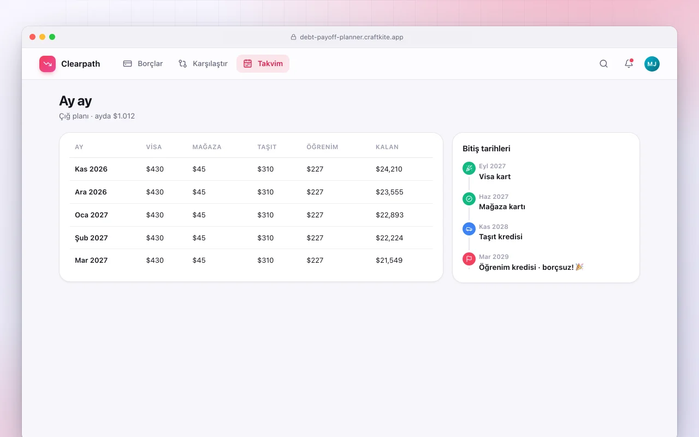Viewport: 699px width, 437px height.
Task: Click the Eyl 2027 date label
Action: coord(492,166)
